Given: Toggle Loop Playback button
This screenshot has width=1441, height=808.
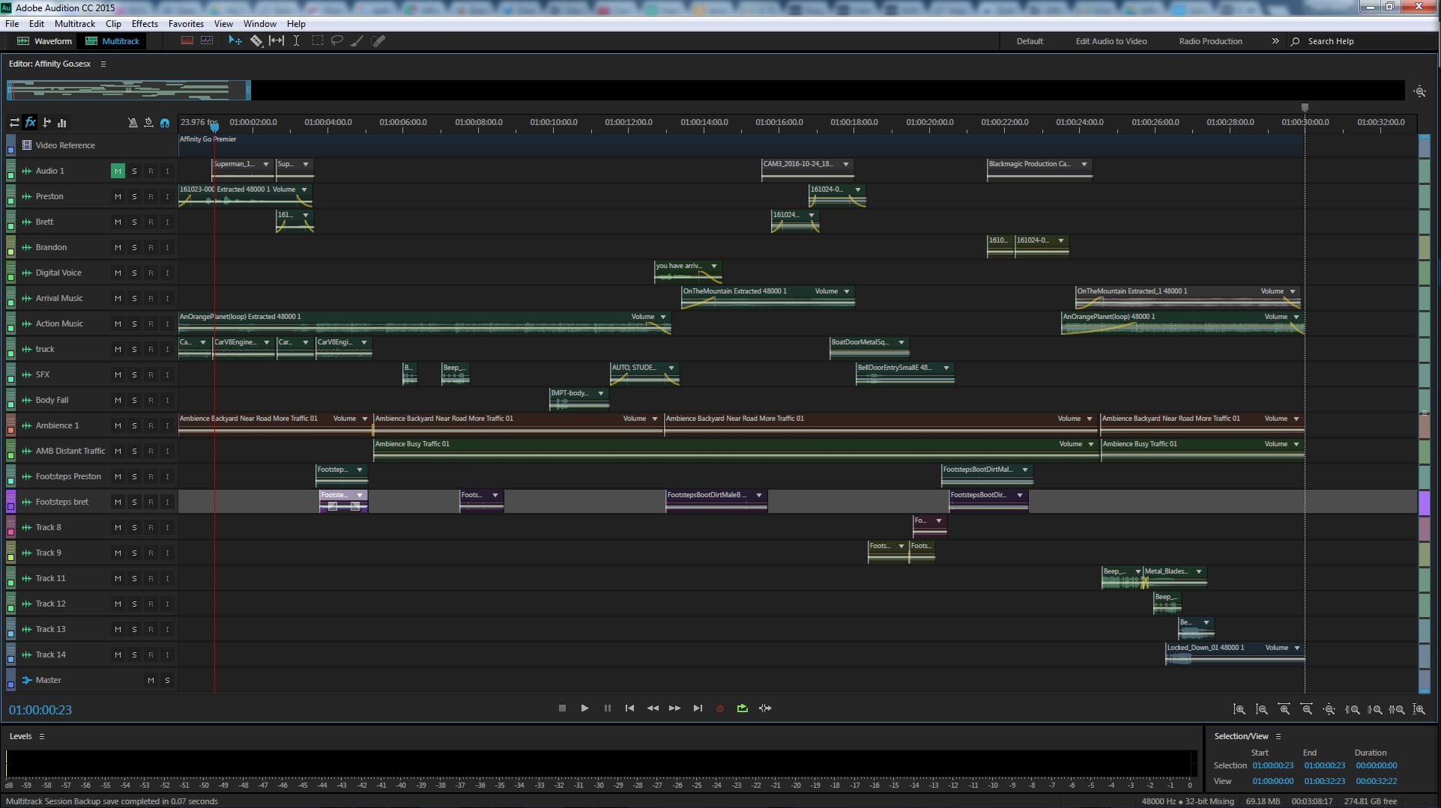Looking at the screenshot, I should [x=743, y=708].
